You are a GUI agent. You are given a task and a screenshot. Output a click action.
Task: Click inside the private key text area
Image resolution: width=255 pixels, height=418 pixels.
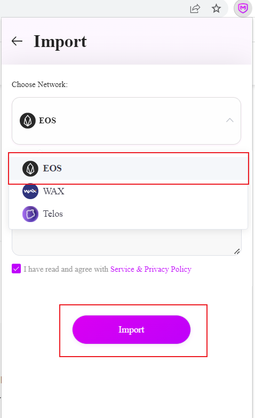coord(126,241)
